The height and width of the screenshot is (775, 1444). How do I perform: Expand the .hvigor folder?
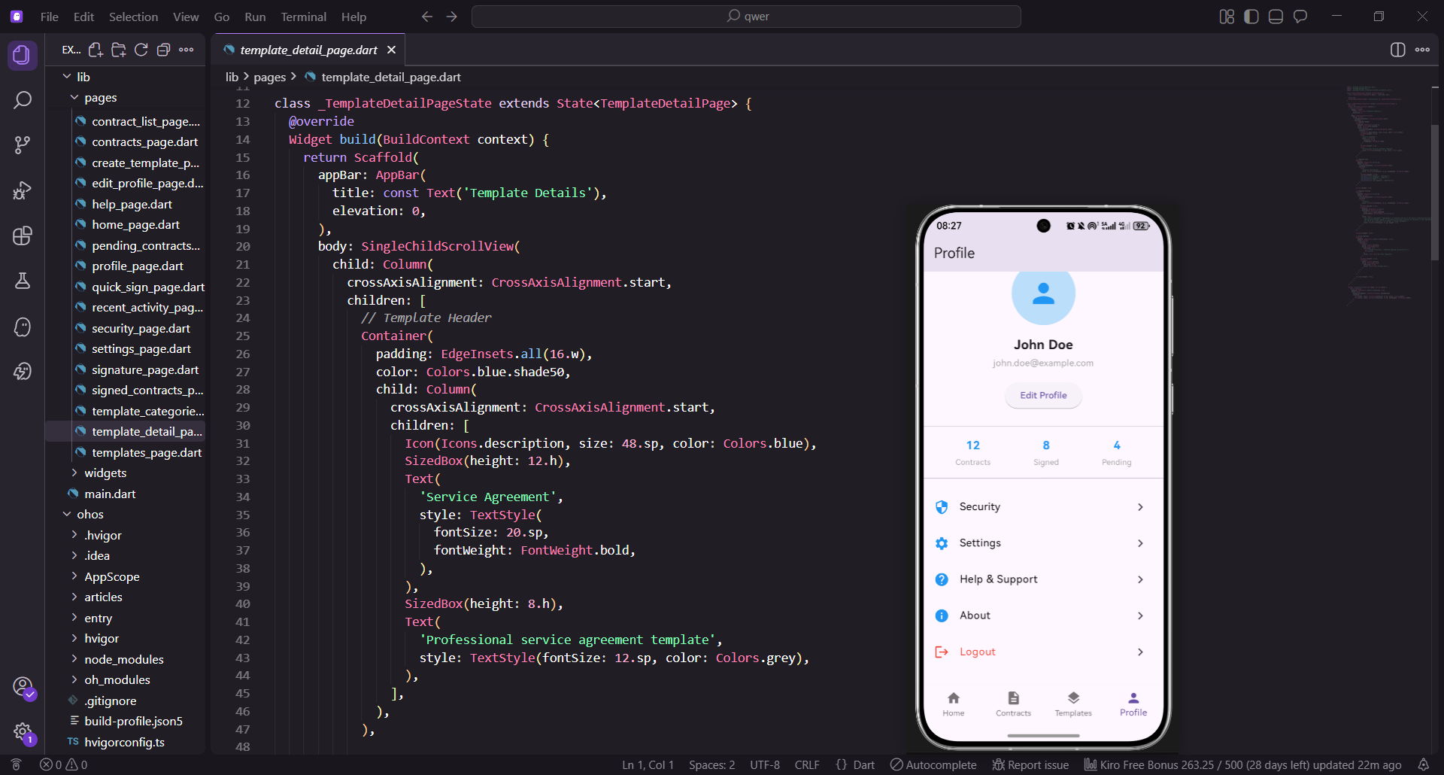coord(125,536)
